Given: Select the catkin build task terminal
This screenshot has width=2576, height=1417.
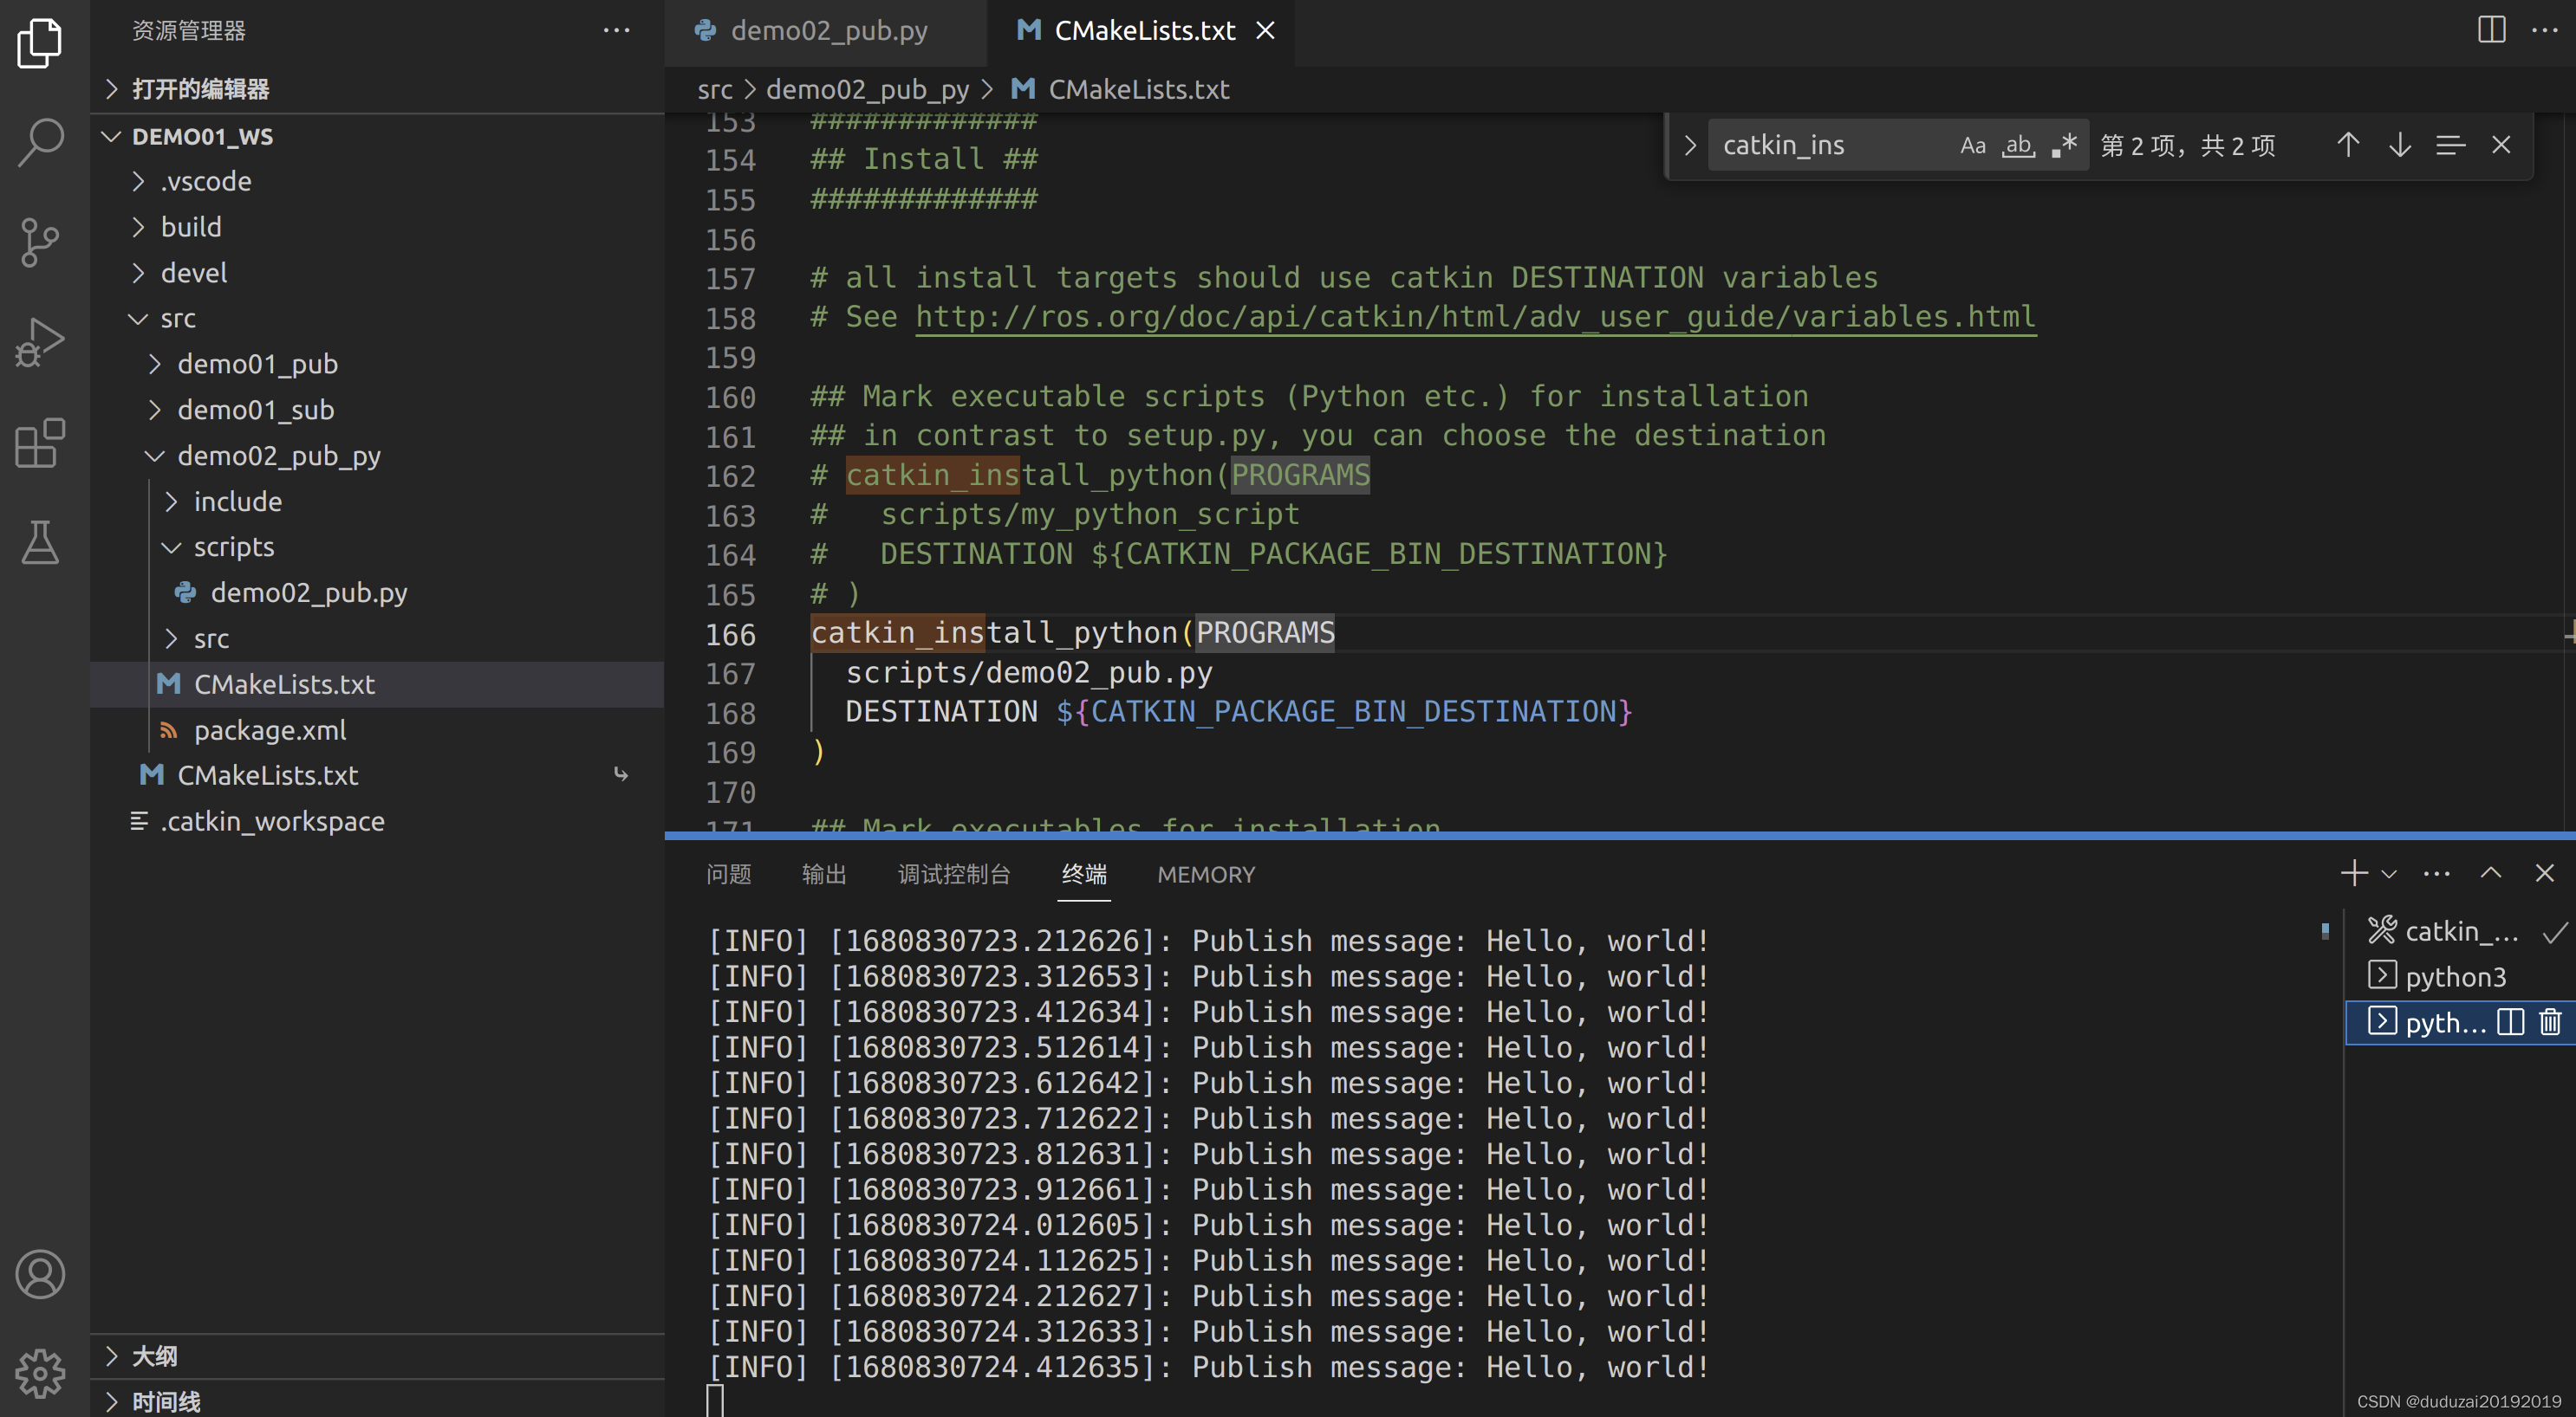Looking at the screenshot, I should 2460,930.
